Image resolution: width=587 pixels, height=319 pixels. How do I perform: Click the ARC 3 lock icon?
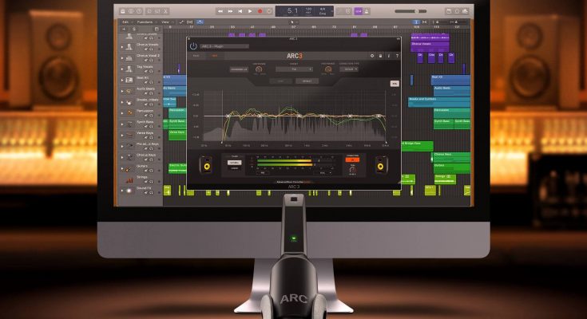(382, 56)
